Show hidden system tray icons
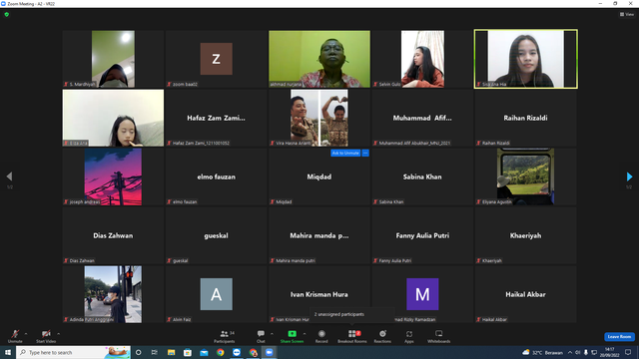The height and width of the screenshot is (359, 639). (x=570, y=352)
